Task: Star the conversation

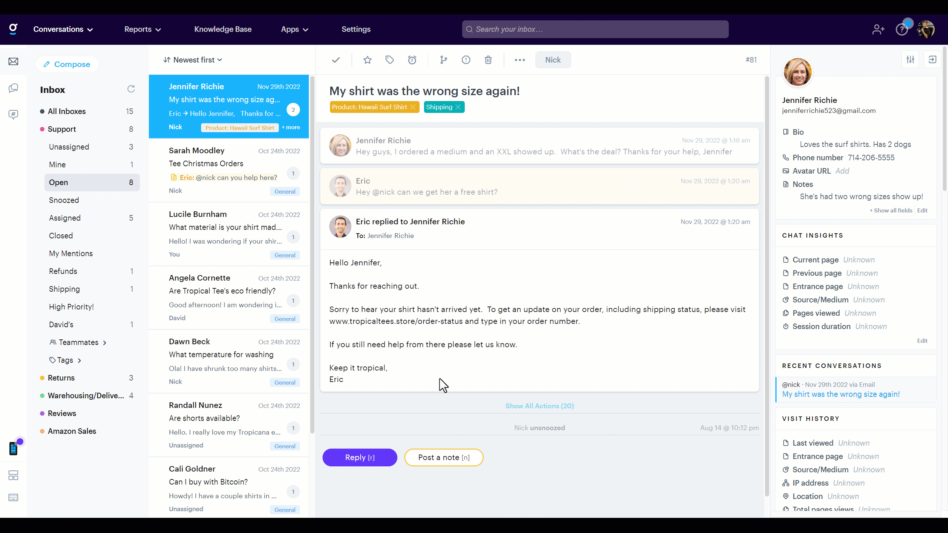Action: click(x=367, y=60)
